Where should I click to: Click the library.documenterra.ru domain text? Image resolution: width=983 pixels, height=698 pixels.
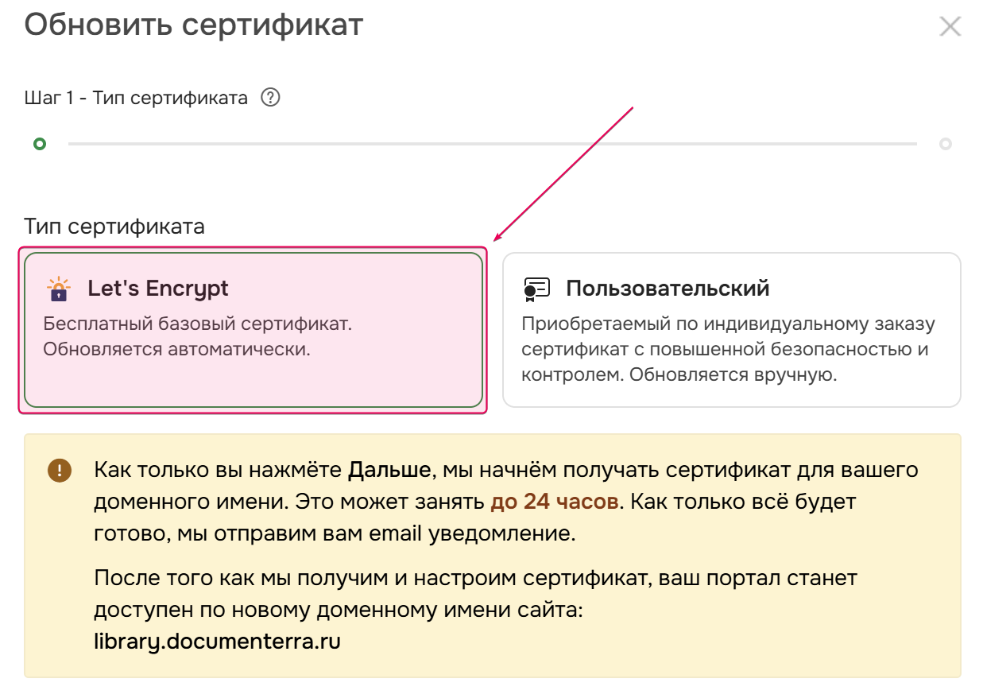pos(217,641)
